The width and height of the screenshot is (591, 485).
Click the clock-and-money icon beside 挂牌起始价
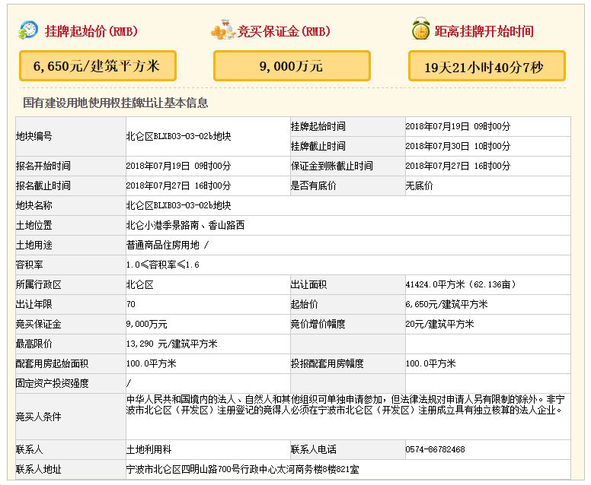[x=28, y=30]
